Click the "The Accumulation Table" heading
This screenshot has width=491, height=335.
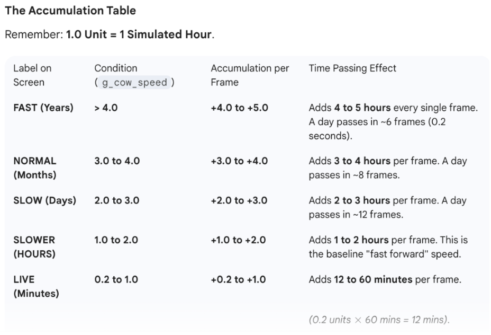click(x=70, y=11)
